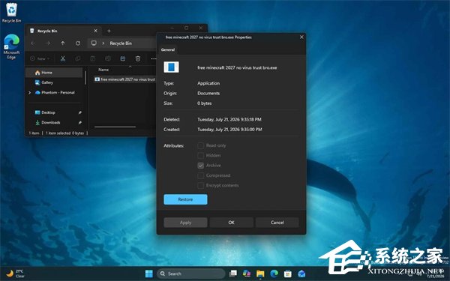The height and width of the screenshot is (281, 450).
Task: Click the Copy icon in the toolbar
Action: click(78, 58)
